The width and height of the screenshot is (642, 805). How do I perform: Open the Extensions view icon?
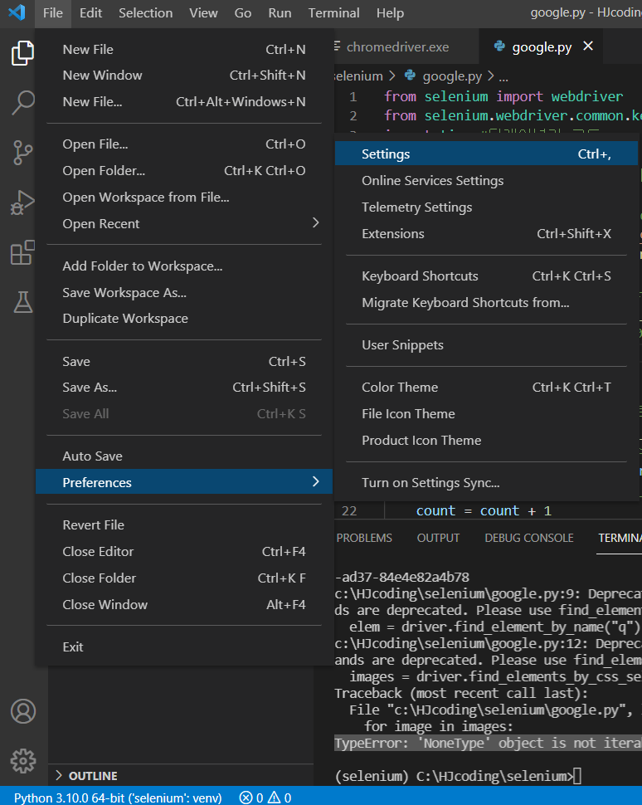pos(22,252)
